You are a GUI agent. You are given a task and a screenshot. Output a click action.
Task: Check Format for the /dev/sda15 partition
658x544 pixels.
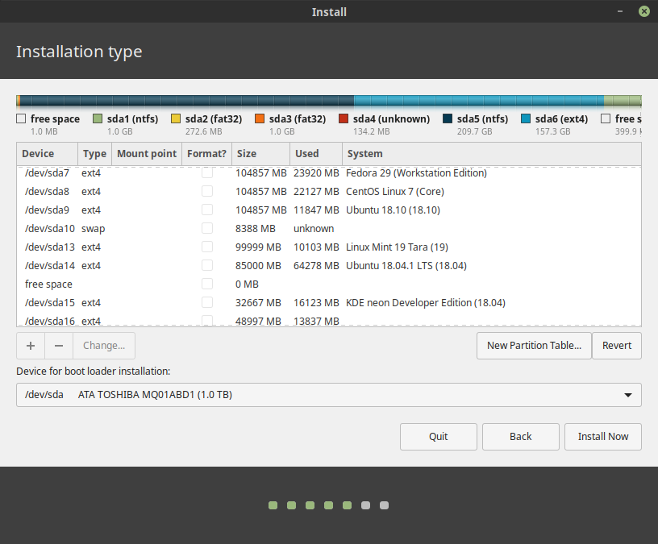[x=207, y=302]
